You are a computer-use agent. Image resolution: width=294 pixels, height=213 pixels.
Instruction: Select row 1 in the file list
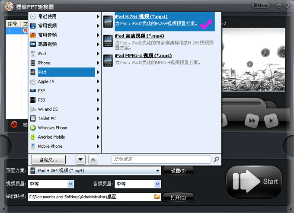17,31
